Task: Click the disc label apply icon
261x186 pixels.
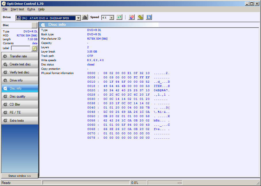Action: tap(34, 48)
